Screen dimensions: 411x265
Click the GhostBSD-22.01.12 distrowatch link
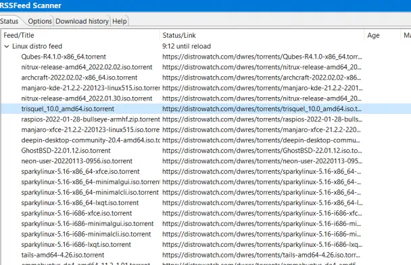[262, 151]
